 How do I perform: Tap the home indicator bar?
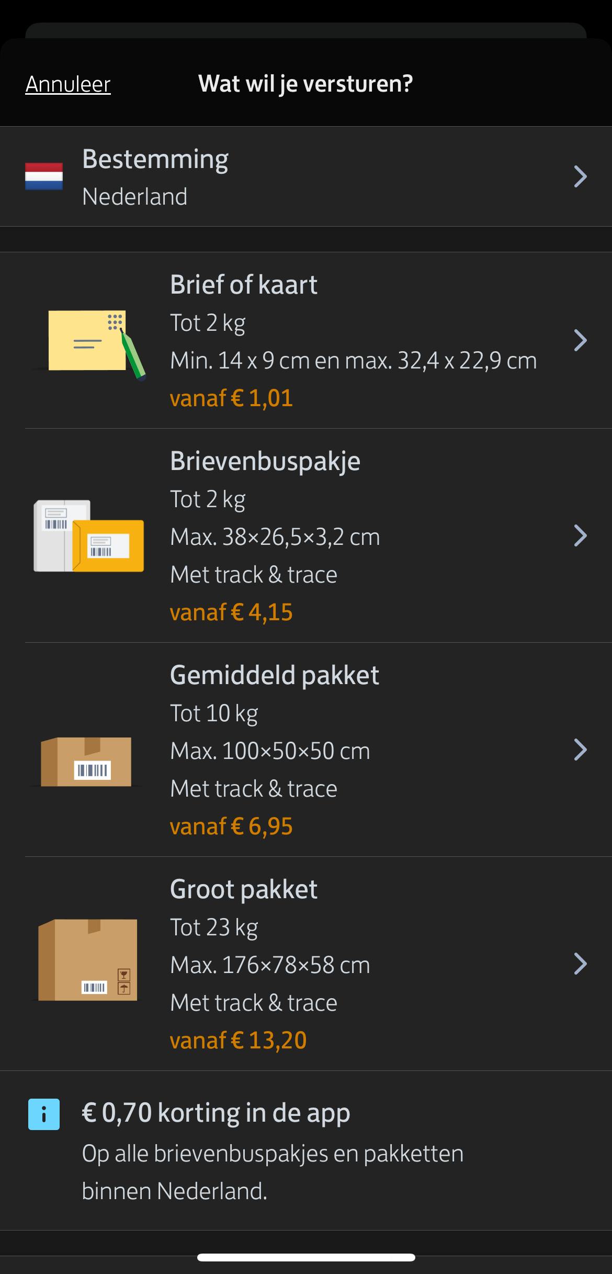coord(306,1257)
